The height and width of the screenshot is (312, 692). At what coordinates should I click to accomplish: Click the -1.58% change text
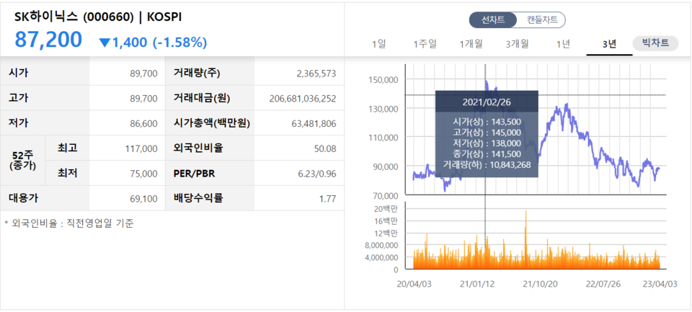click(x=179, y=43)
